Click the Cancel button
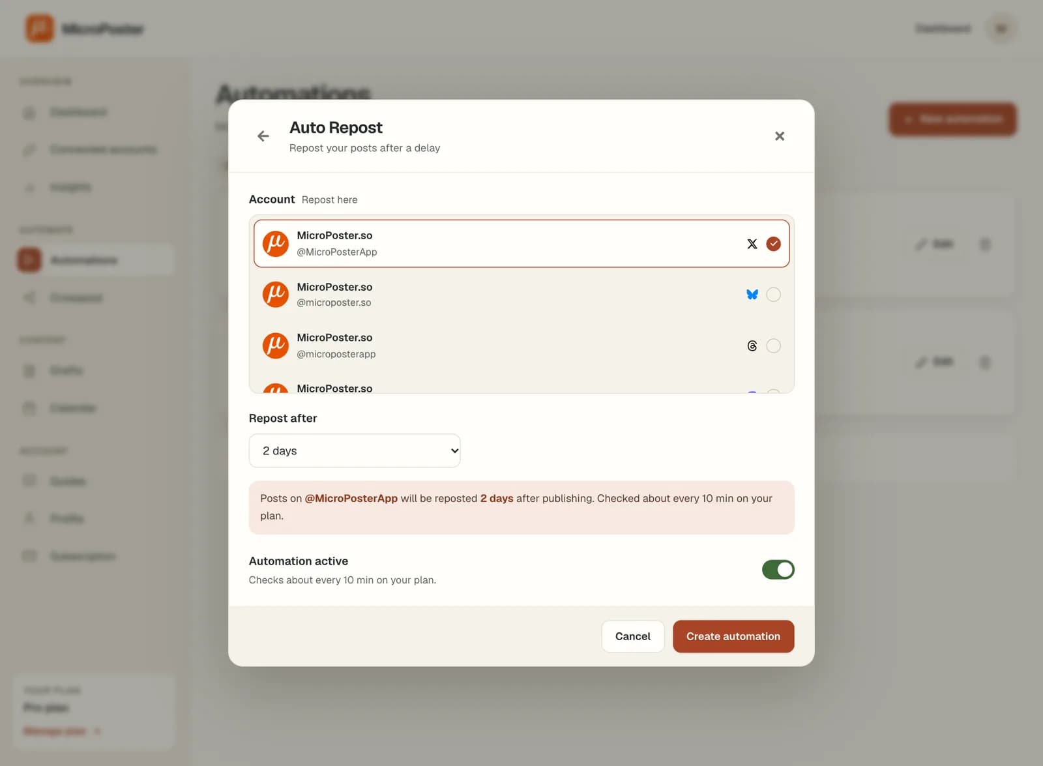This screenshot has height=766, width=1043. tap(632, 636)
